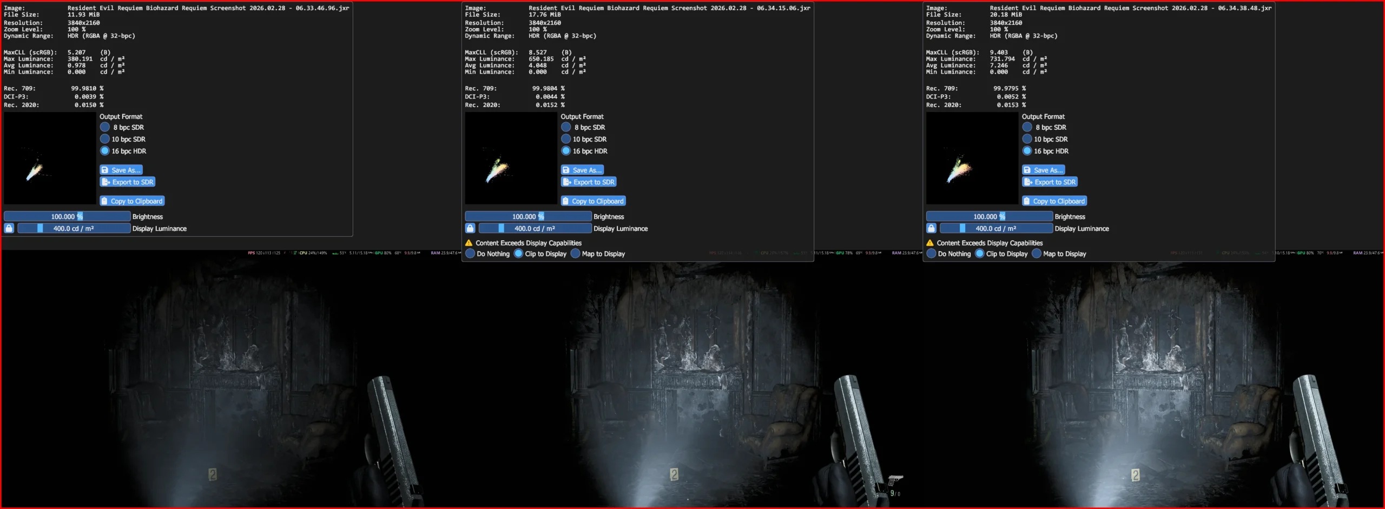Click the Max Luminance value 650.185
1385x509 pixels.
(541, 59)
